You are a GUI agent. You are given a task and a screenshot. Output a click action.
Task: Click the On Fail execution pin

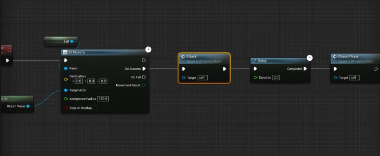(x=144, y=77)
